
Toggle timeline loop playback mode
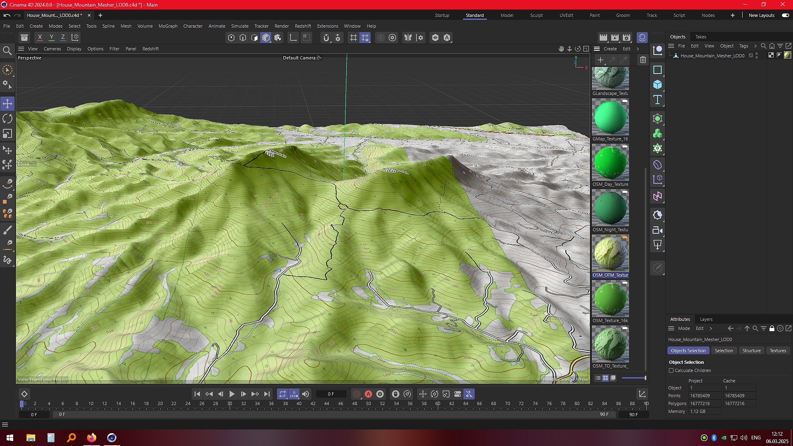coord(282,394)
